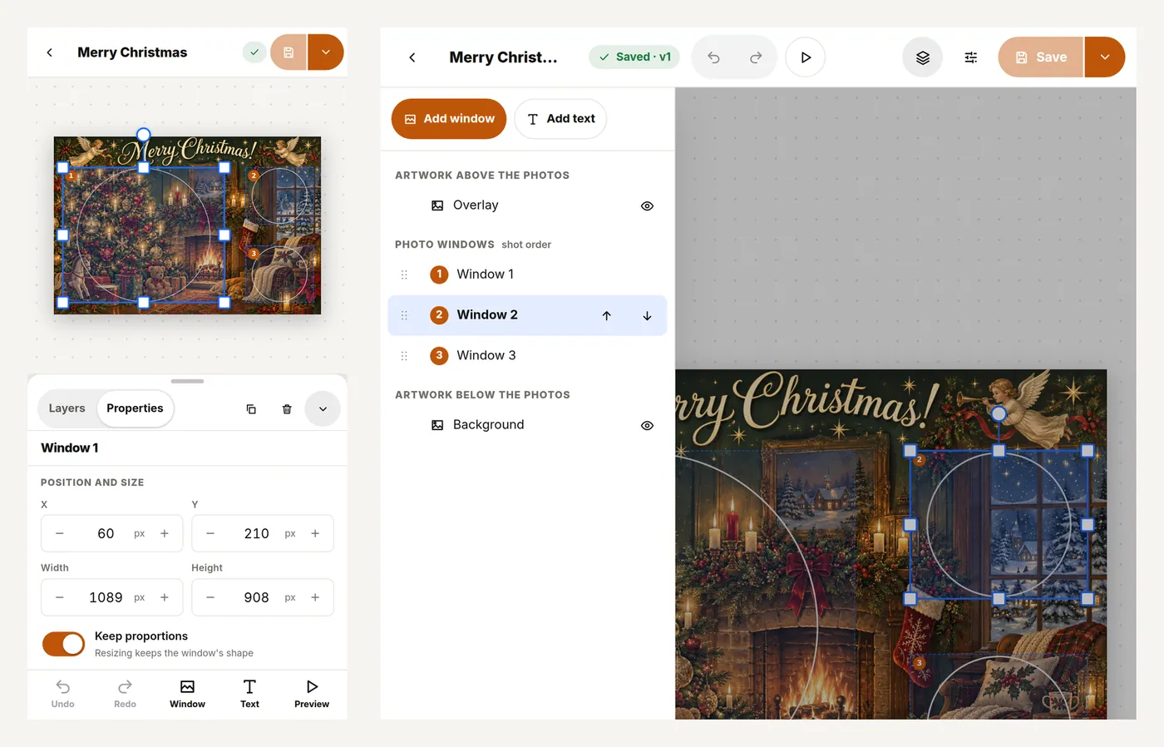Decrease Height with minus button
Image resolution: width=1164 pixels, height=747 pixels.
coord(210,597)
